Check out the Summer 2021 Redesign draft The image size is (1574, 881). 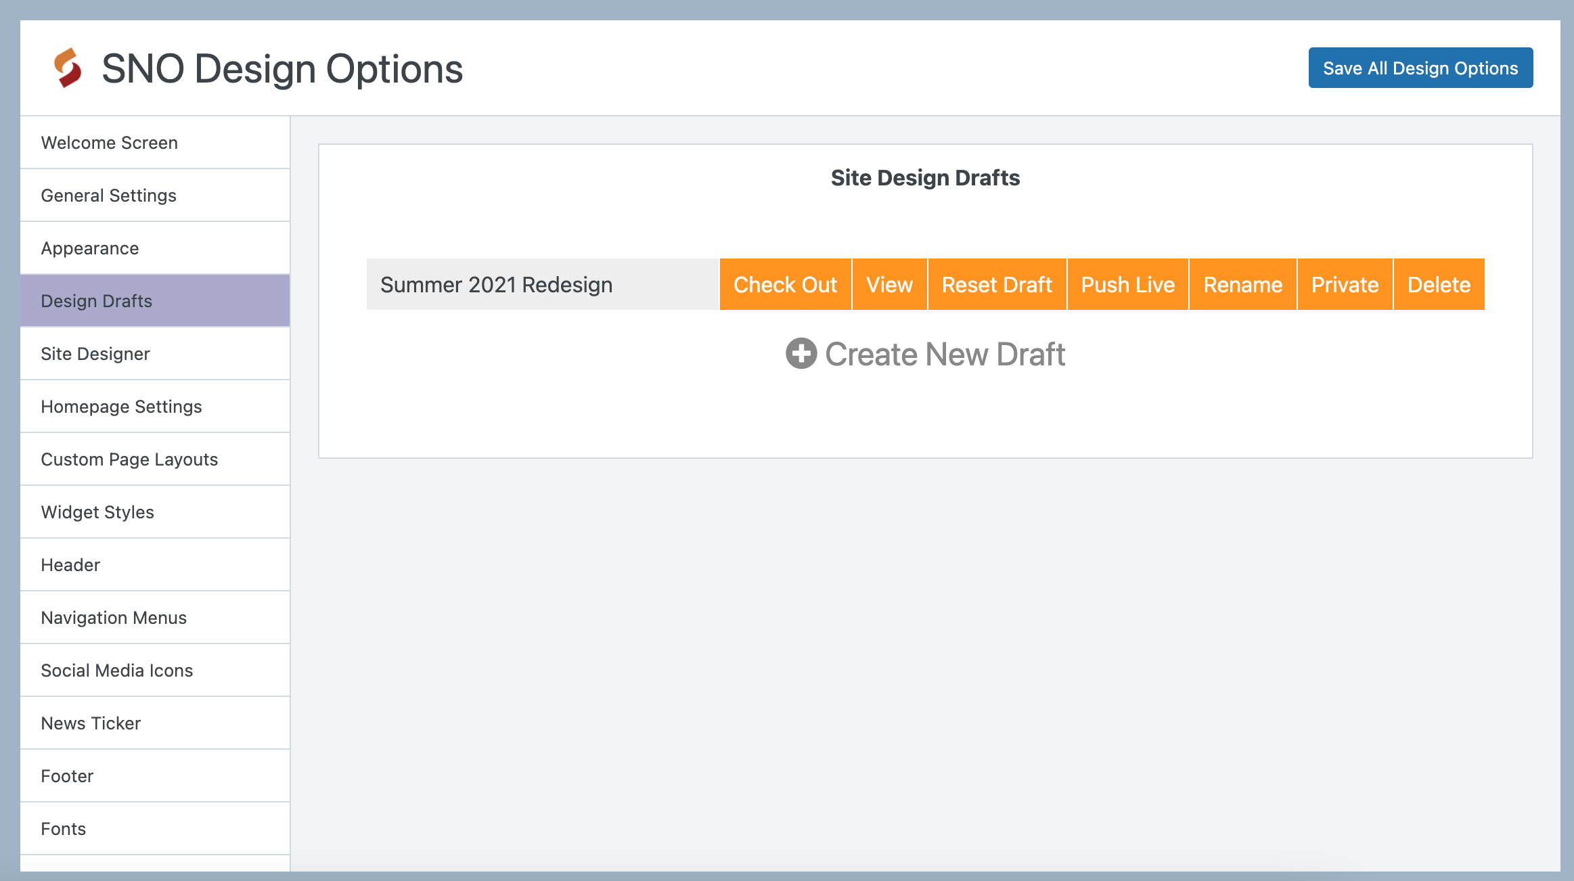point(785,284)
